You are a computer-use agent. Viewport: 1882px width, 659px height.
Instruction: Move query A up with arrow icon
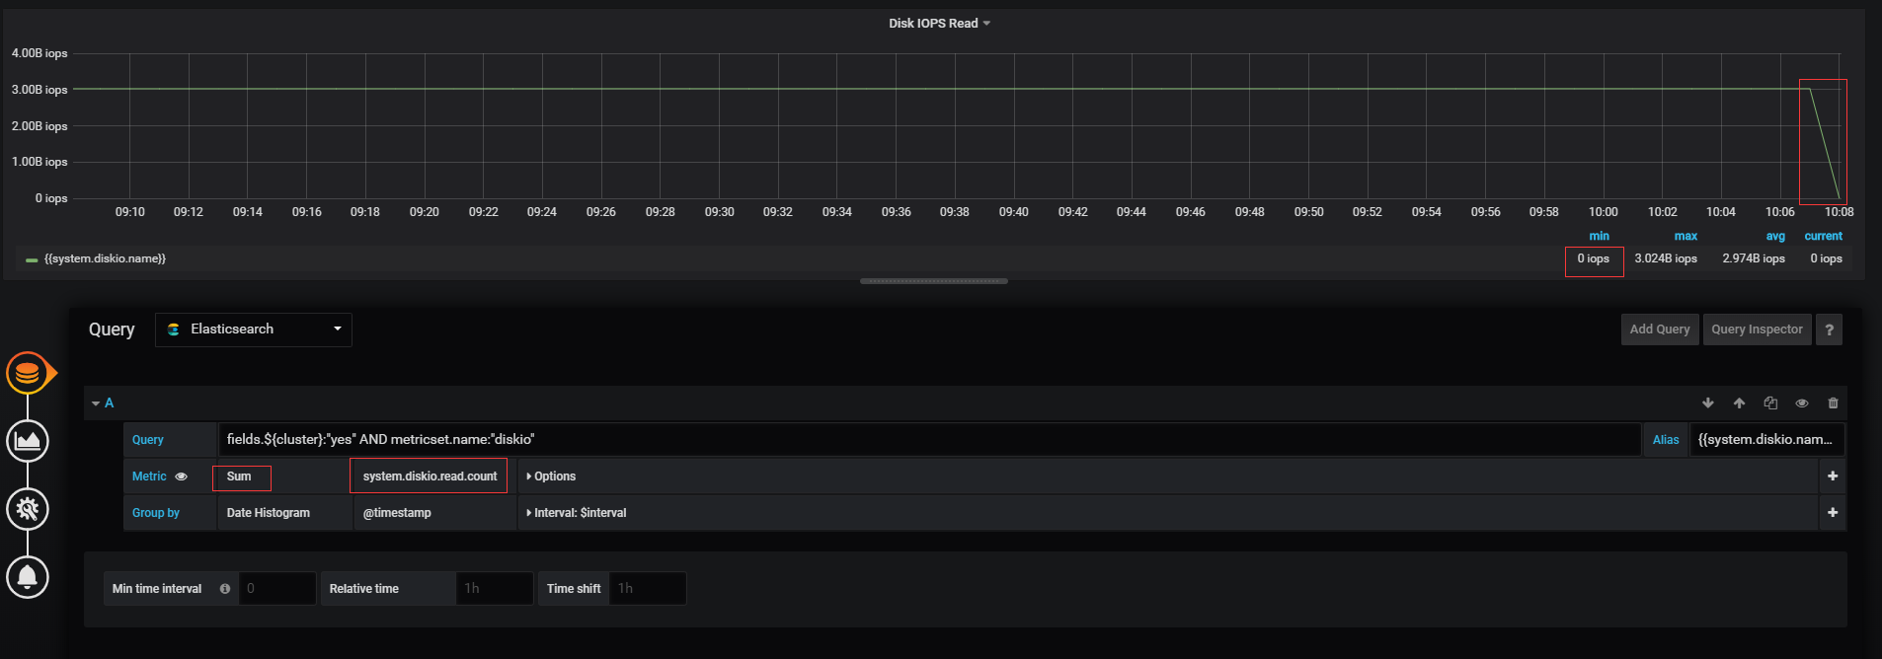point(1740,403)
